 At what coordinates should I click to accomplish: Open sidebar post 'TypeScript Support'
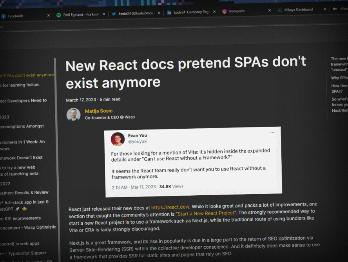pyautogui.click(x=23, y=253)
